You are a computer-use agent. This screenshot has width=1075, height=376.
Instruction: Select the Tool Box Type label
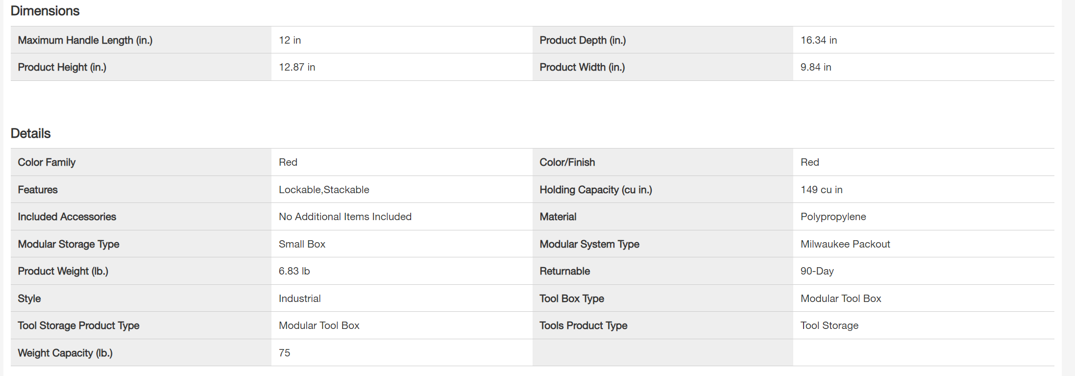[572, 299]
